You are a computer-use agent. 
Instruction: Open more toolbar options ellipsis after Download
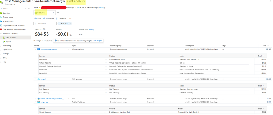pyautogui.click(x=70, y=18)
